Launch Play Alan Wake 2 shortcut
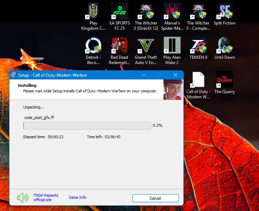 point(172,51)
